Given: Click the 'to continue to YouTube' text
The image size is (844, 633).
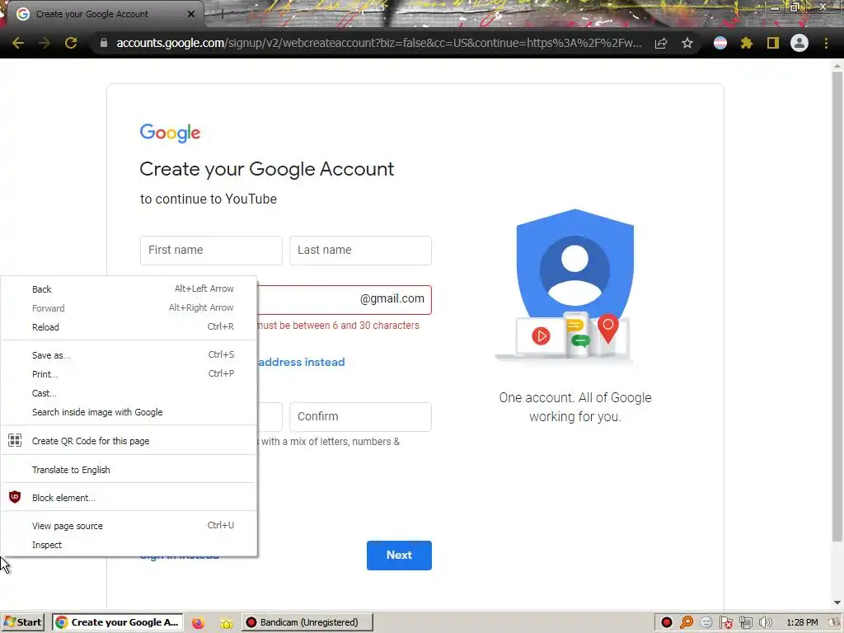Looking at the screenshot, I should click(209, 199).
